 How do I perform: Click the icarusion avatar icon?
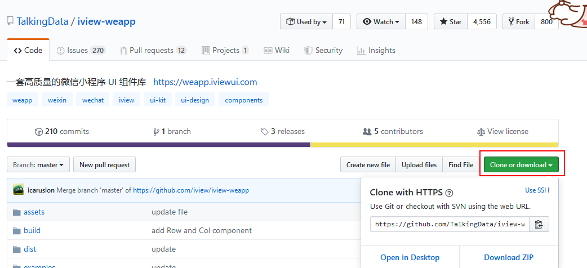pos(19,190)
